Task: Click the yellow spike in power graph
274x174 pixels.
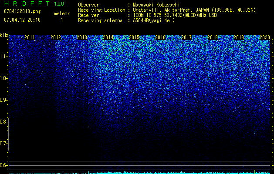Action: [x=255, y=171]
